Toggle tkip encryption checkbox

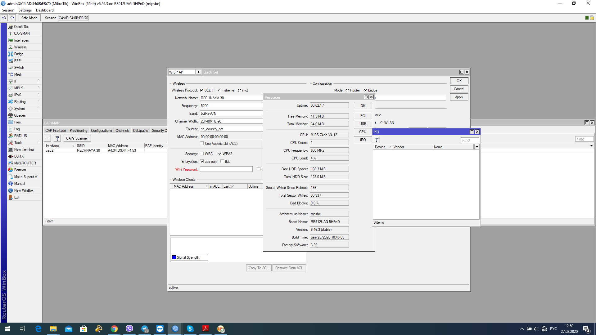tap(222, 162)
